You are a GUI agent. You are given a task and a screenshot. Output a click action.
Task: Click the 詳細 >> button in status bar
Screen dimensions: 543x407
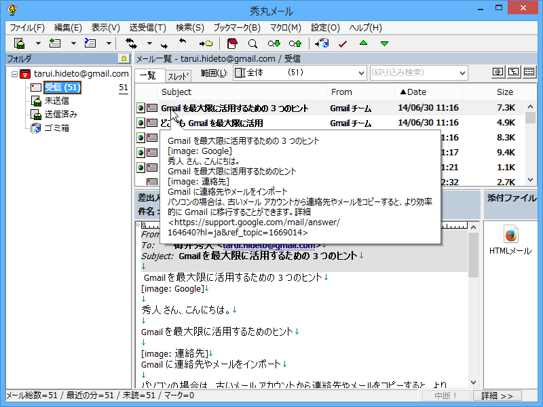coord(497,395)
